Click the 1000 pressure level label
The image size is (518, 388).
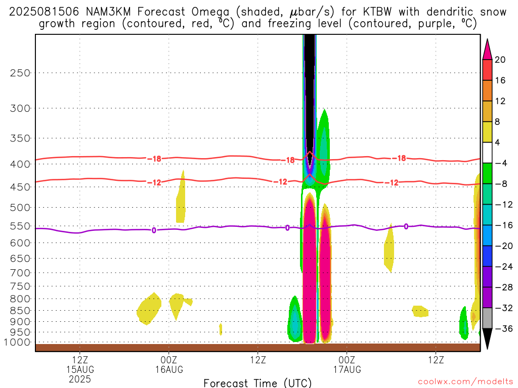pyautogui.click(x=18, y=342)
